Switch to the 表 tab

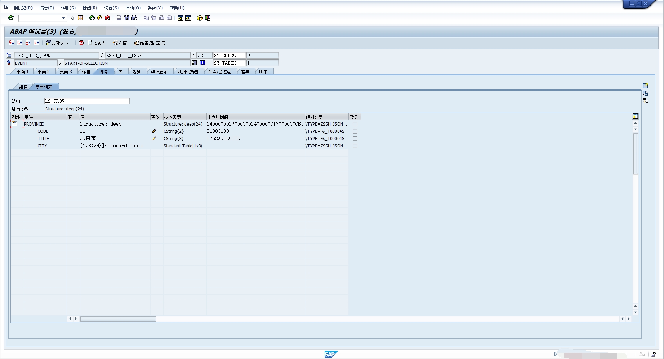pos(120,72)
